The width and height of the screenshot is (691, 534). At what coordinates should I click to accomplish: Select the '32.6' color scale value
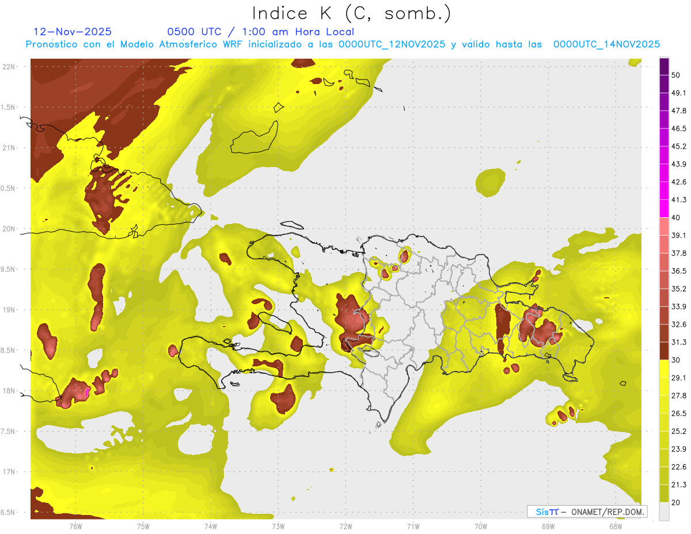click(679, 324)
